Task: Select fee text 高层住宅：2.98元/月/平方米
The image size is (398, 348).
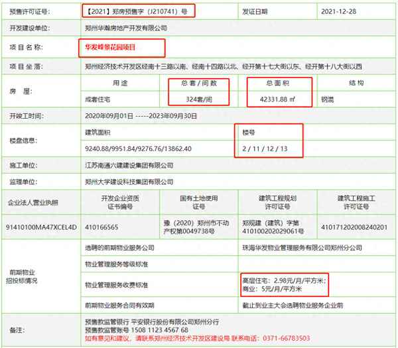Action: click(284, 281)
